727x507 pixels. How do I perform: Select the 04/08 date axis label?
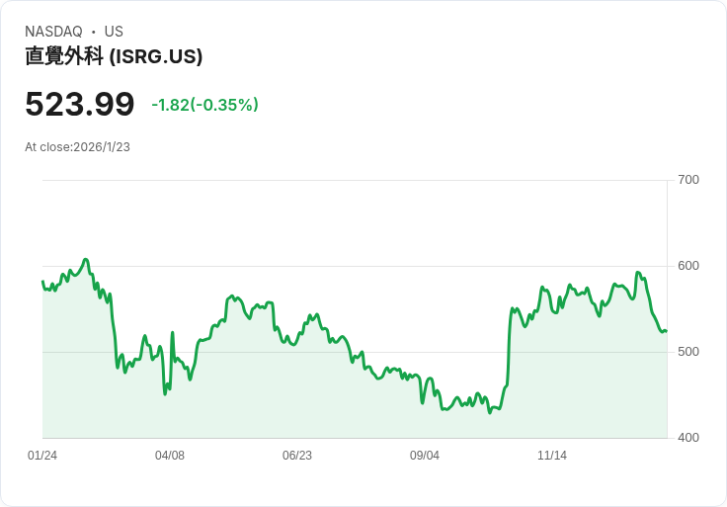pos(170,456)
